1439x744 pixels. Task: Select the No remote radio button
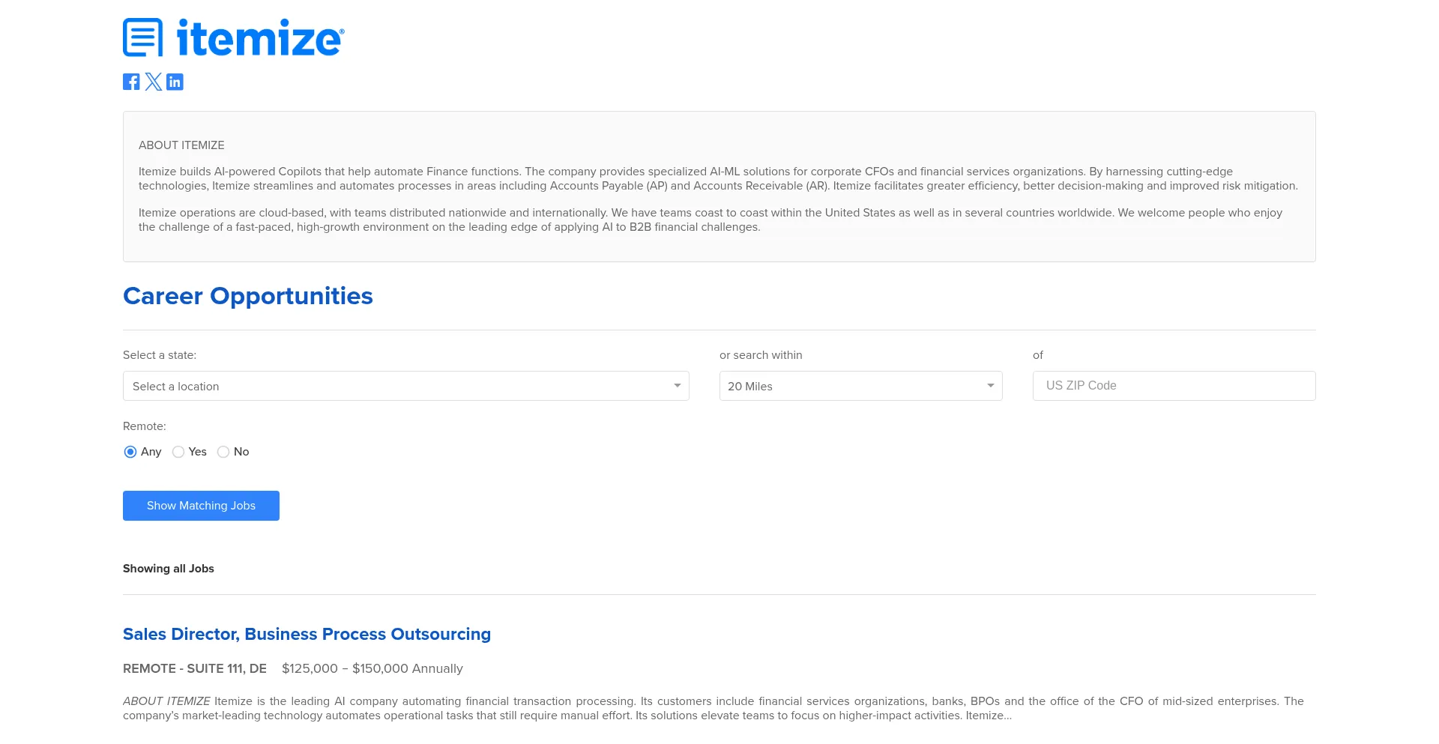point(223,452)
